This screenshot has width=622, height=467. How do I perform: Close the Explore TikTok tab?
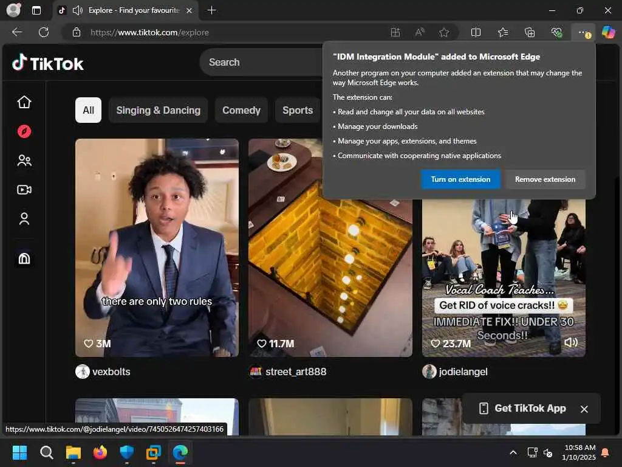190,10
